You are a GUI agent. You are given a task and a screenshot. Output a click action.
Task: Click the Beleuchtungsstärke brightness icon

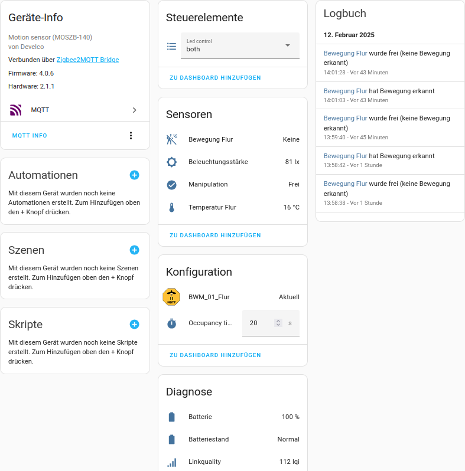coord(172,162)
